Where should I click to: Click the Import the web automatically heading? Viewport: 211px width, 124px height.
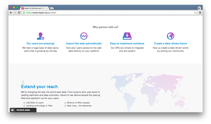84,43
